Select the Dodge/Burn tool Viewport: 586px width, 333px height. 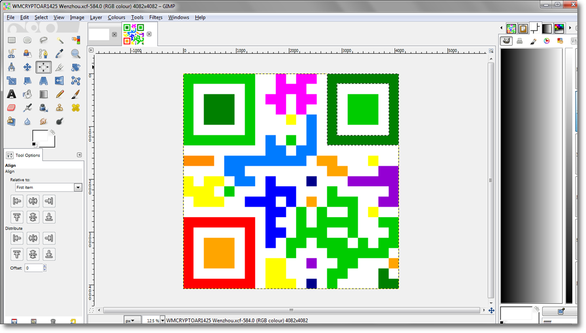pyautogui.click(x=60, y=121)
